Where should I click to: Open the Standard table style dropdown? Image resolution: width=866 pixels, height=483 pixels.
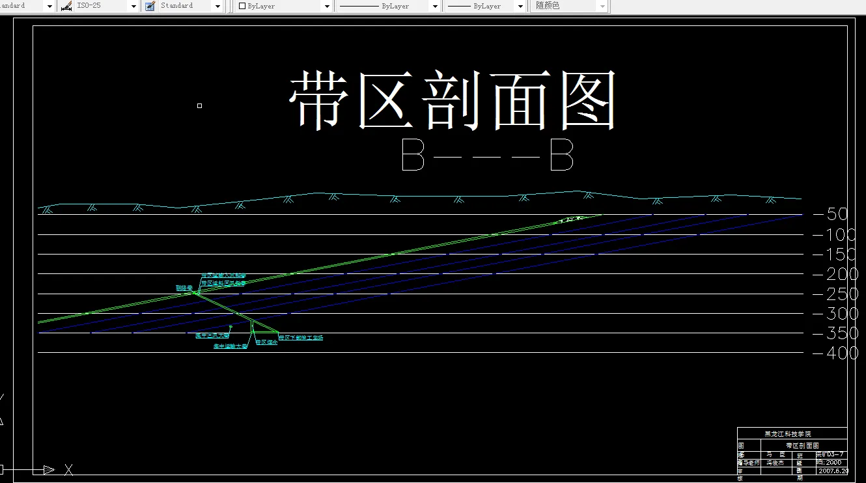(218, 5)
